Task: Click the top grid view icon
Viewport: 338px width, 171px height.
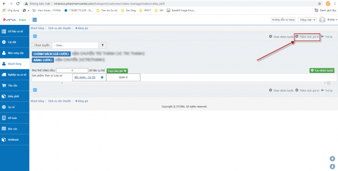Action: 35,37
